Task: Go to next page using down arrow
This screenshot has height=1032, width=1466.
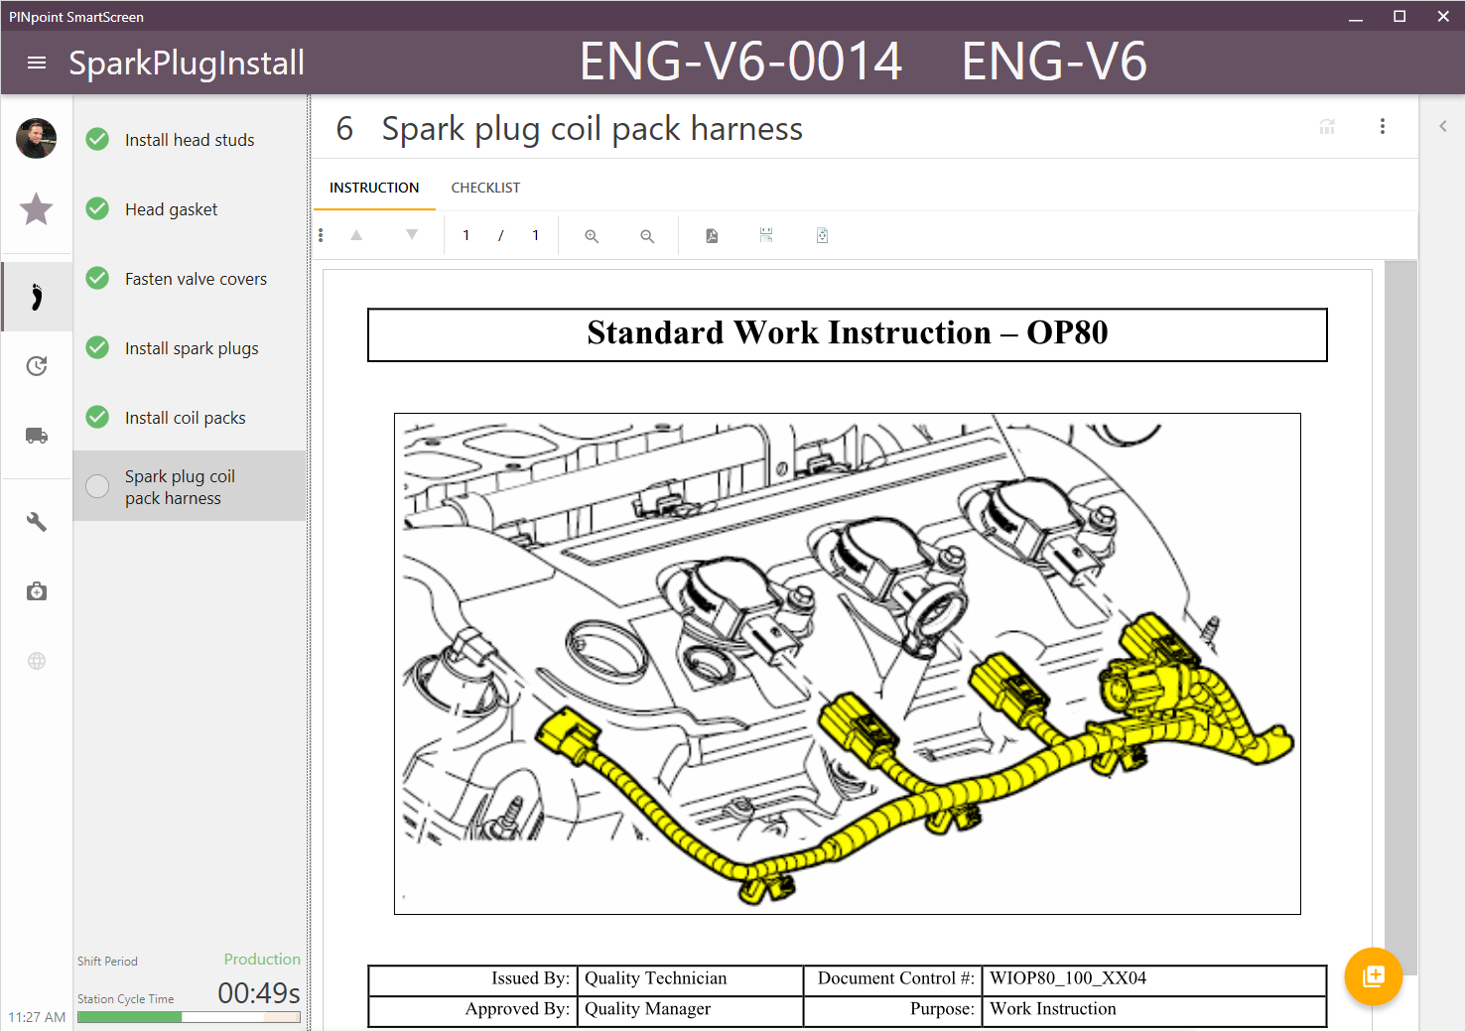Action: pos(412,235)
